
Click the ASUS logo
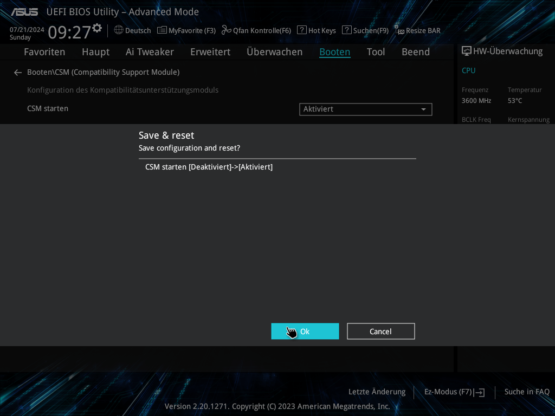[24, 12]
